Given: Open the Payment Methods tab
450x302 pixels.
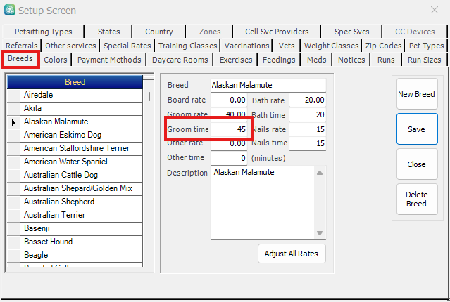Looking at the screenshot, I should coord(109,60).
